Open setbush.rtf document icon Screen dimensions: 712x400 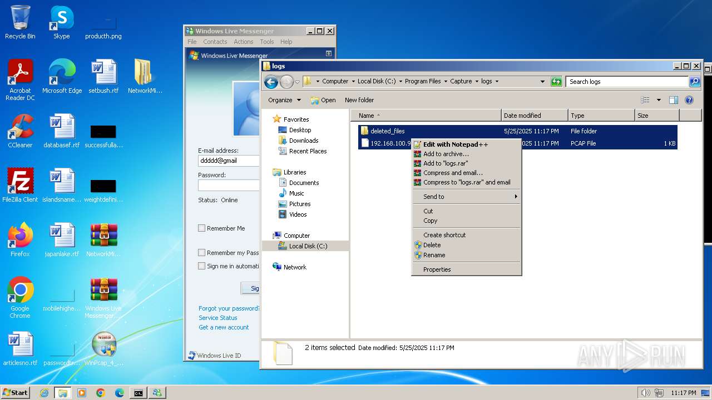(x=103, y=76)
